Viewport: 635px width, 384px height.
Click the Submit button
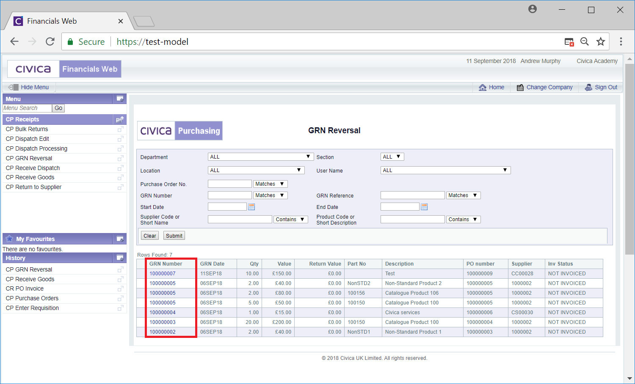click(x=174, y=236)
